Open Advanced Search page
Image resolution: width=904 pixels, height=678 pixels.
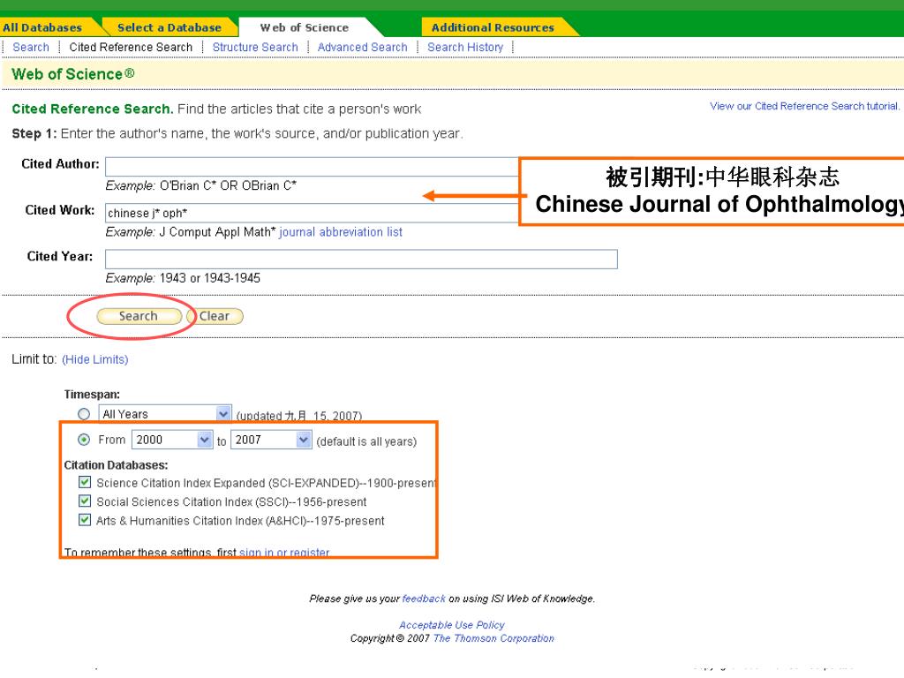pos(363,48)
